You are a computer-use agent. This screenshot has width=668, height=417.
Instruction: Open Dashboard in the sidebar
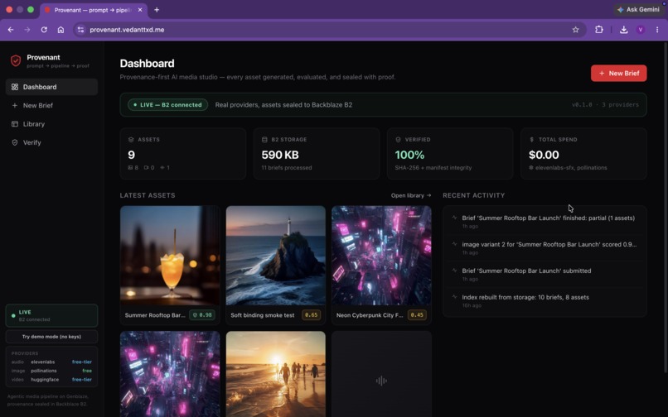[51, 87]
